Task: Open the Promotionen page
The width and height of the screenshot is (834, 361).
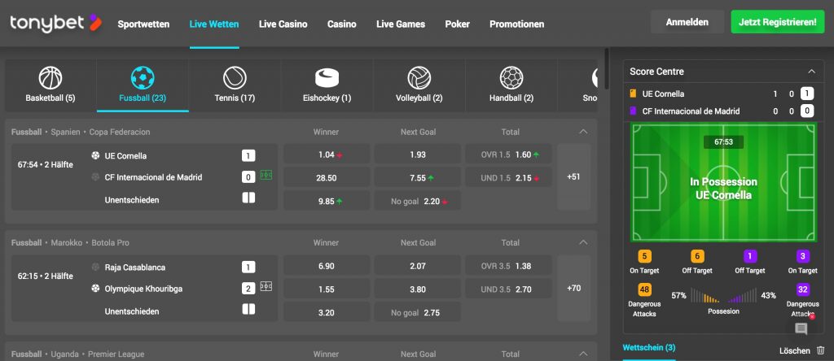Action: (x=517, y=24)
